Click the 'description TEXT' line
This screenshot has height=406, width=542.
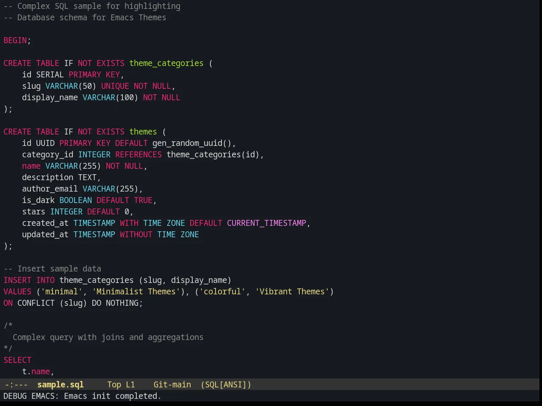tap(61, 177)
